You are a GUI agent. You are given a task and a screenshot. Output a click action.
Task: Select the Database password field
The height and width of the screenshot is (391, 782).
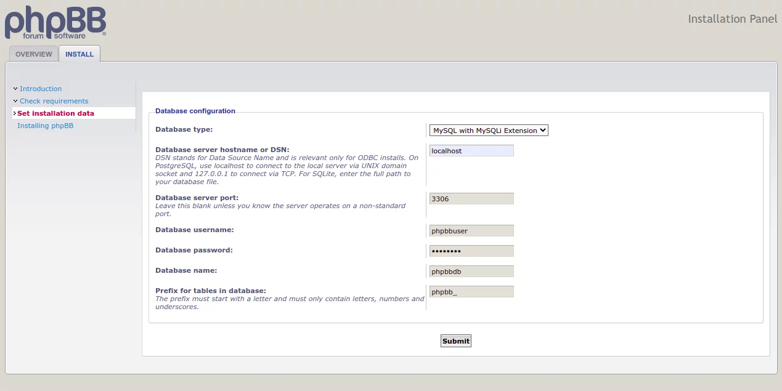(471, 251)
